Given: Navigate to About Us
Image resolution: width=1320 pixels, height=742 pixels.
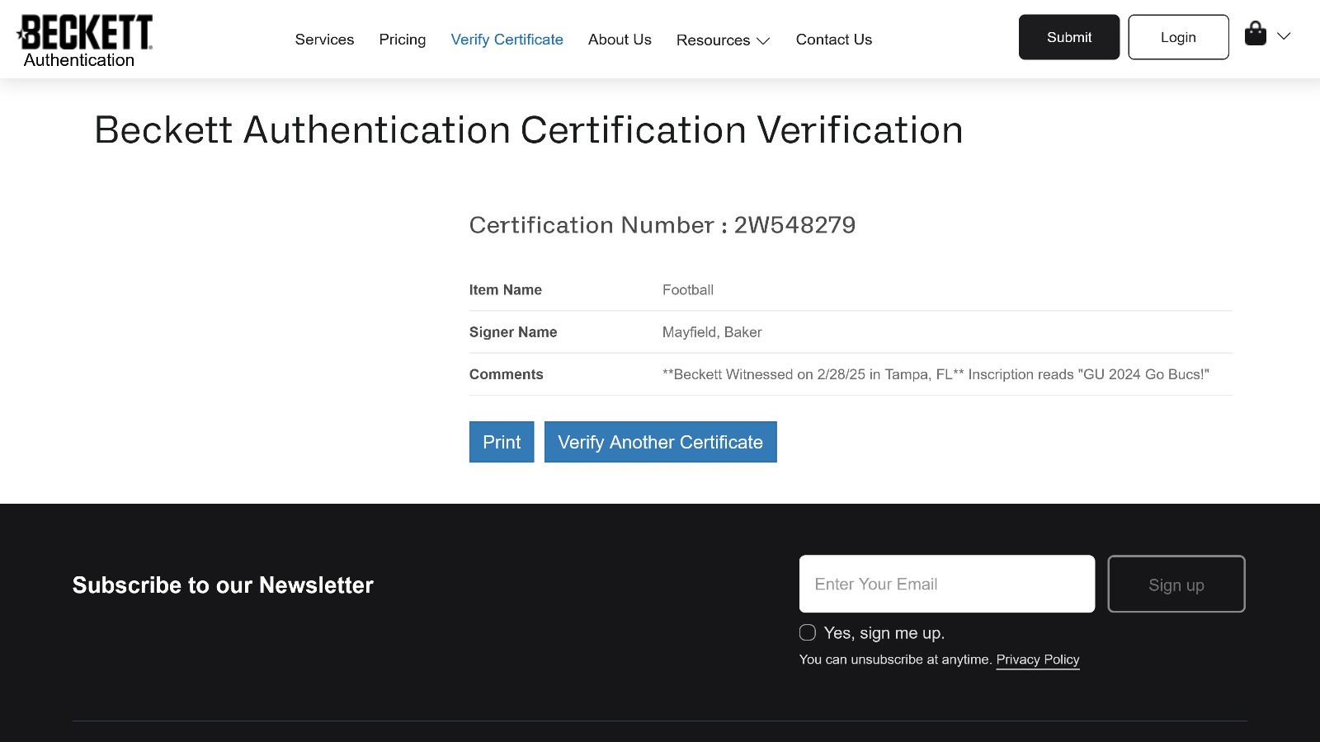Looking at the screenshot, I should pyautogui.click(x=620, y=40).
